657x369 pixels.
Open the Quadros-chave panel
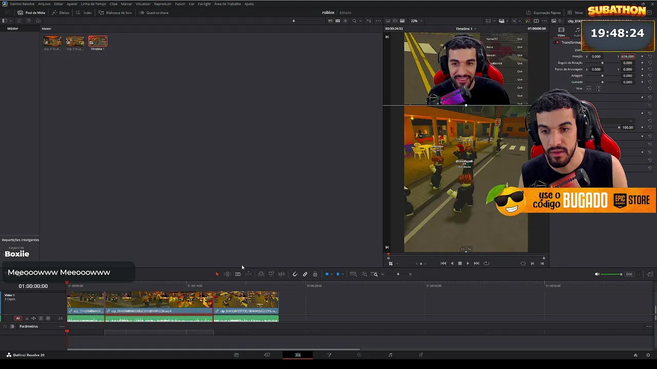pos(154,12)
